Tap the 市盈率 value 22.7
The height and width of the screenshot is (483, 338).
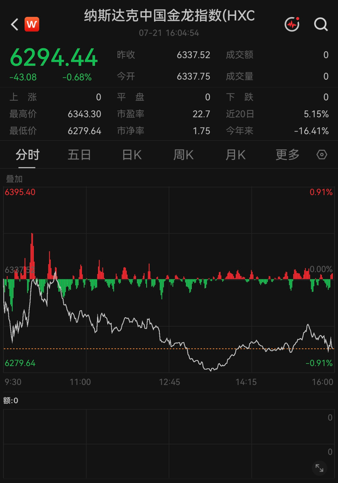point(202,114)
